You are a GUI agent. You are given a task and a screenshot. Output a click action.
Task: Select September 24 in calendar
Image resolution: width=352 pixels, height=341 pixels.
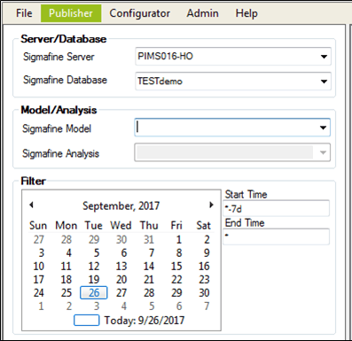pyautogui.click(x=39, y=293)
